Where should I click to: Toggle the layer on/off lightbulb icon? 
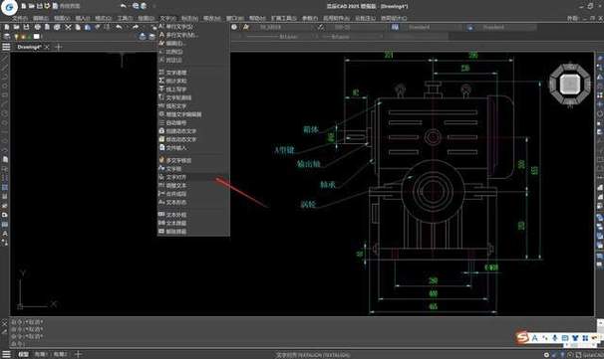coord(16,37)
